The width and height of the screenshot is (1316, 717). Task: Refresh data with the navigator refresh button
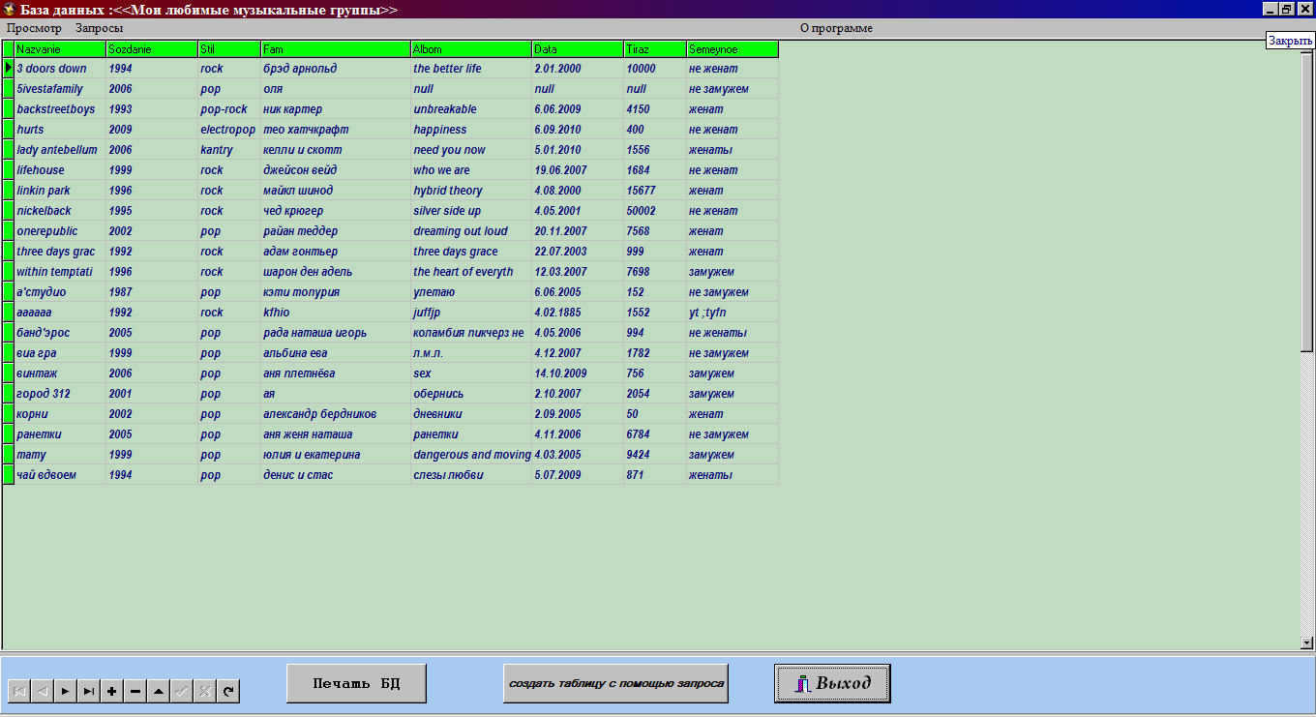228,691
